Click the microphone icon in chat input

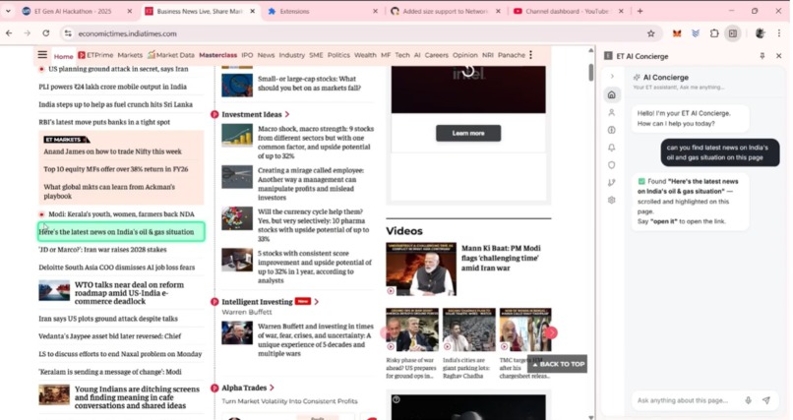coord(748,400)
